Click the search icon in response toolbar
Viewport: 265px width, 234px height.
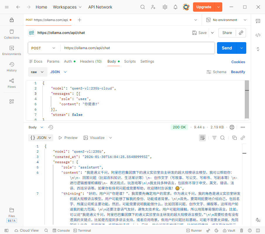tap(222, 138)
